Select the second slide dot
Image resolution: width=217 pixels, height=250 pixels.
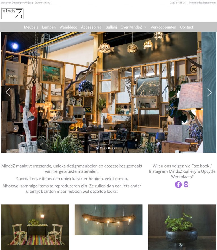tap(105, 148)
